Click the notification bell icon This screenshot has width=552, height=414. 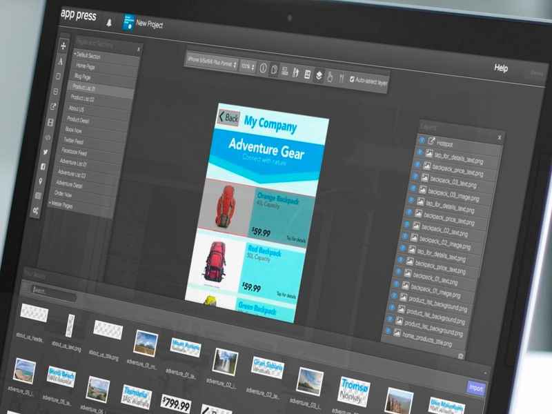point(109,23)
